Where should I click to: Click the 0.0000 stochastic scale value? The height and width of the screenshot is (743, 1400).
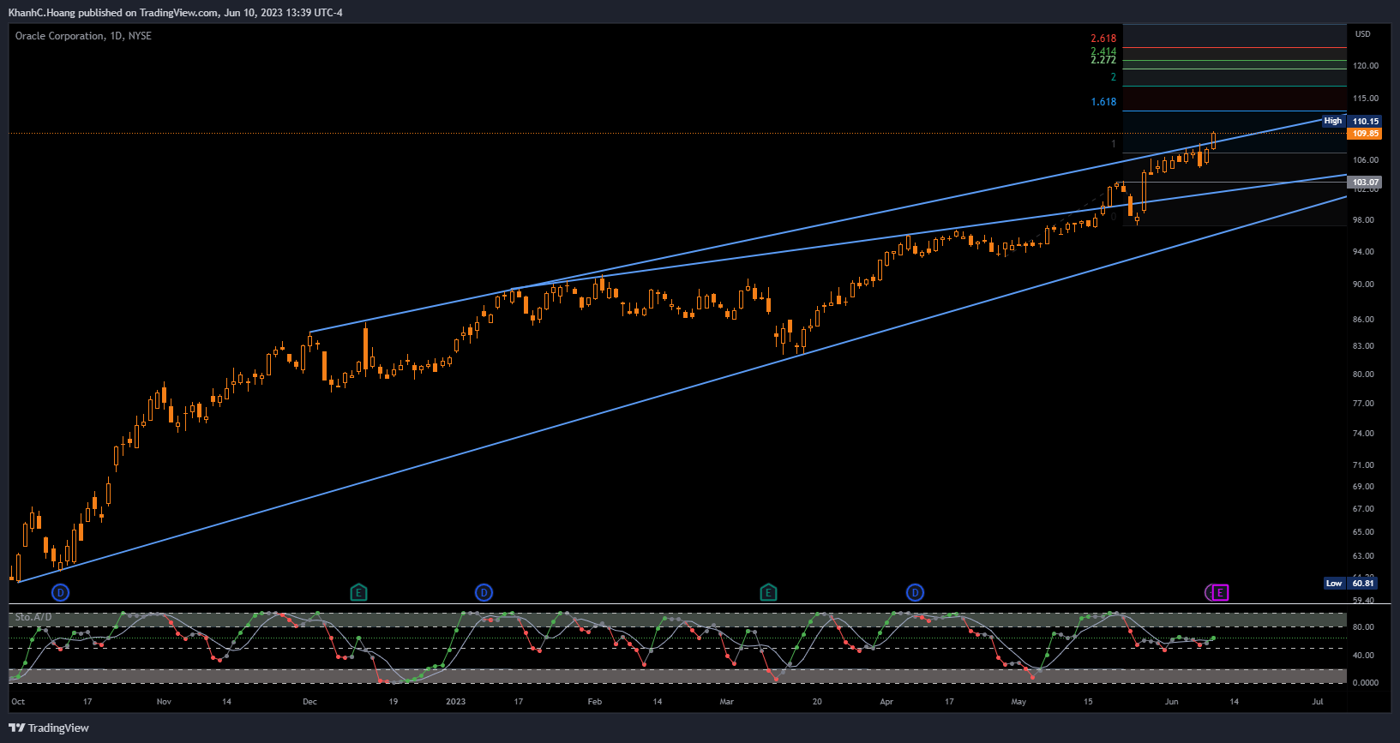point(1366,683)
